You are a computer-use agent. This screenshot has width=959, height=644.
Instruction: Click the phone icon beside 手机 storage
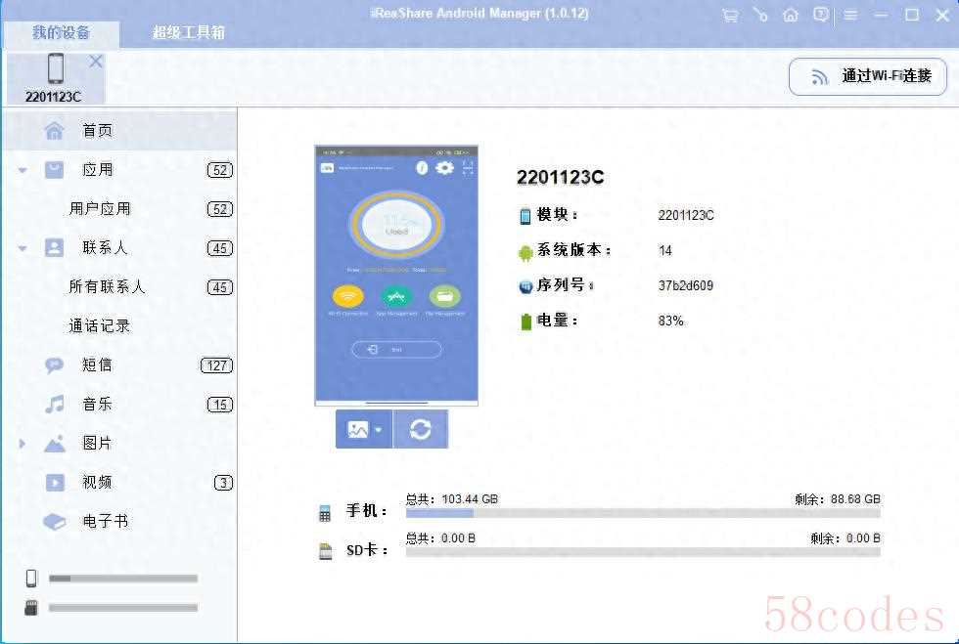(x=325, y=513)
